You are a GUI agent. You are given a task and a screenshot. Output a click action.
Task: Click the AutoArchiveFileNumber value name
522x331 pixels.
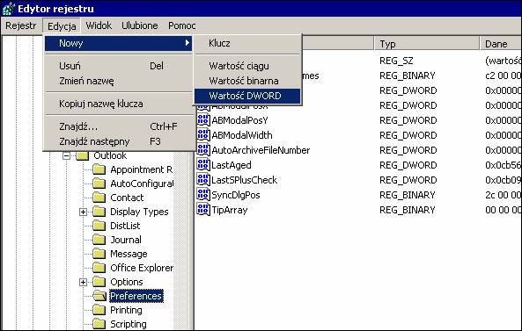pyautogui.click(x=261, y=150)
